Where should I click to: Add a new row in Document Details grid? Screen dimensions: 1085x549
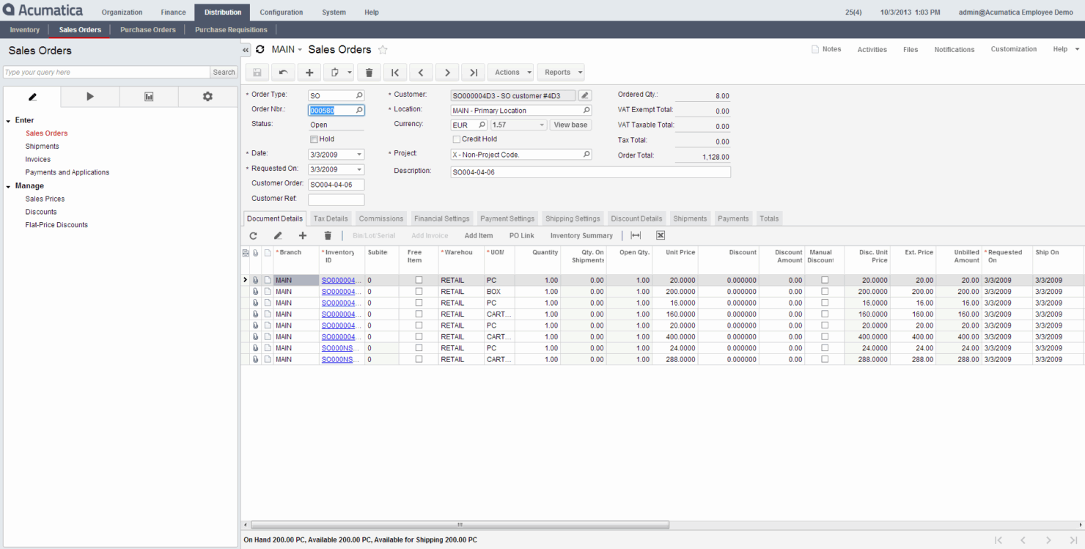[302, 235]
